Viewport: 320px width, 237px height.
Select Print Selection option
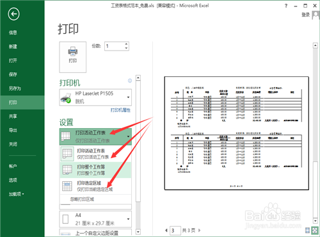(x=95, y=186)
